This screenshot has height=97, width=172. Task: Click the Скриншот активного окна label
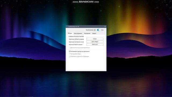pyautogui.click(x=76, y=42)
